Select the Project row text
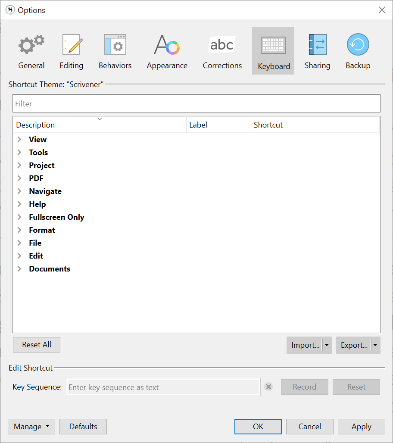The height and width of the screenshot is (443, 393). (41, 165)
